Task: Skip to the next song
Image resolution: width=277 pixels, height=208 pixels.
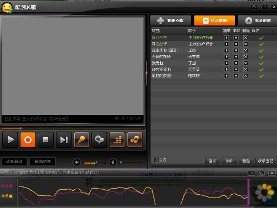Action: [x=64, y=139]
